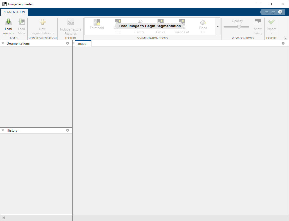Select the Threshold segmentation tool
Viewport: 289px width, 221px height.
[x=97, y=23]
